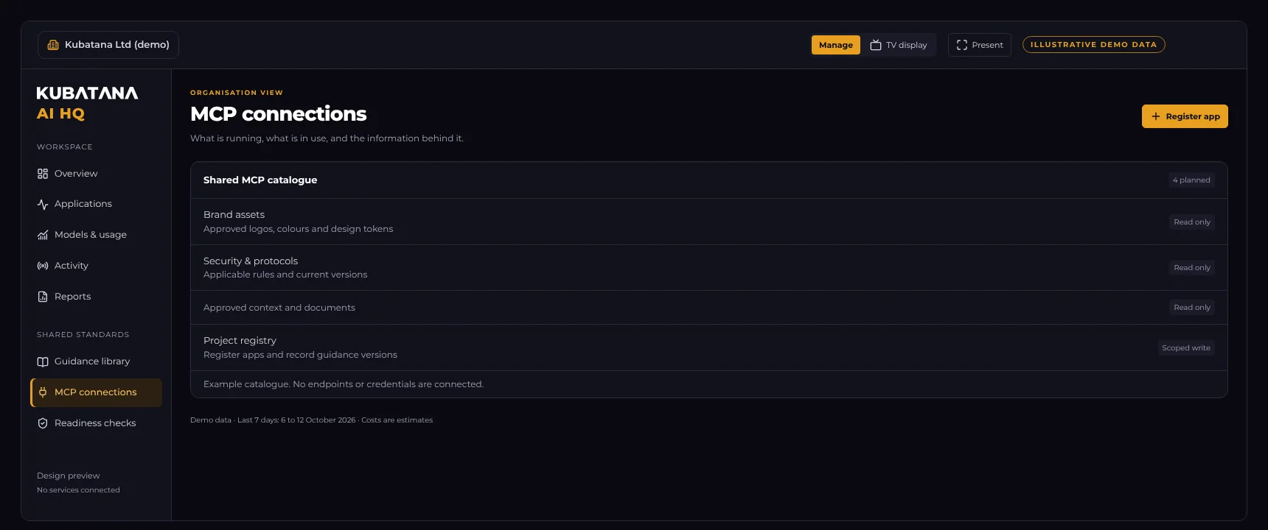
Task: Open the Guidance library
Action: click(96, 361)
